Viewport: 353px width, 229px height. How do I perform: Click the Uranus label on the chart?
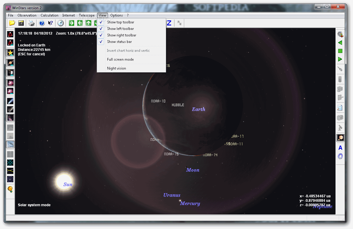click(x=172, y=195)
